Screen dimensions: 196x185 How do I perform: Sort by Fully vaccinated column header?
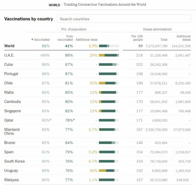[x=65, y=38]
